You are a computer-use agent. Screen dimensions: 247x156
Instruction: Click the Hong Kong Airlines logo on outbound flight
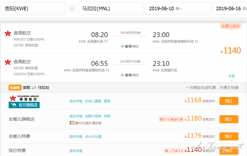pyautogui.click(x=8, y=33)
